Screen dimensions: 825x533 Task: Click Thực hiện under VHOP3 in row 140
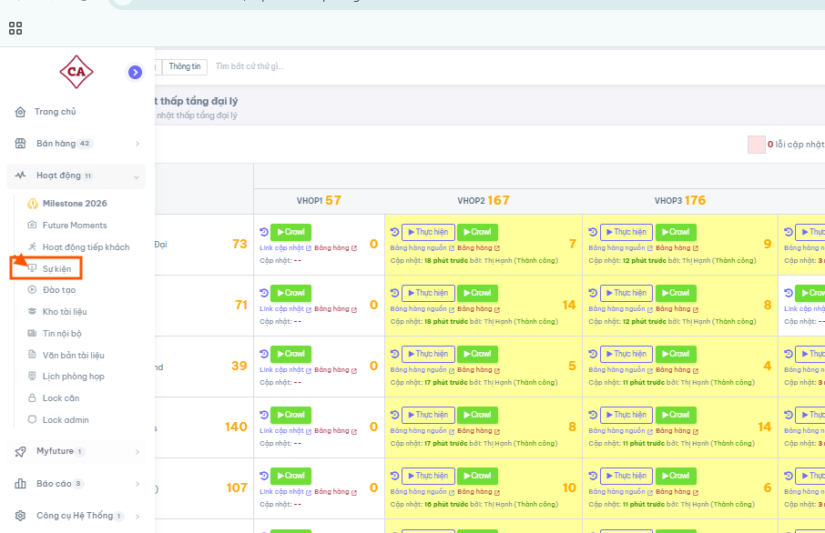(x=626, y=415)
